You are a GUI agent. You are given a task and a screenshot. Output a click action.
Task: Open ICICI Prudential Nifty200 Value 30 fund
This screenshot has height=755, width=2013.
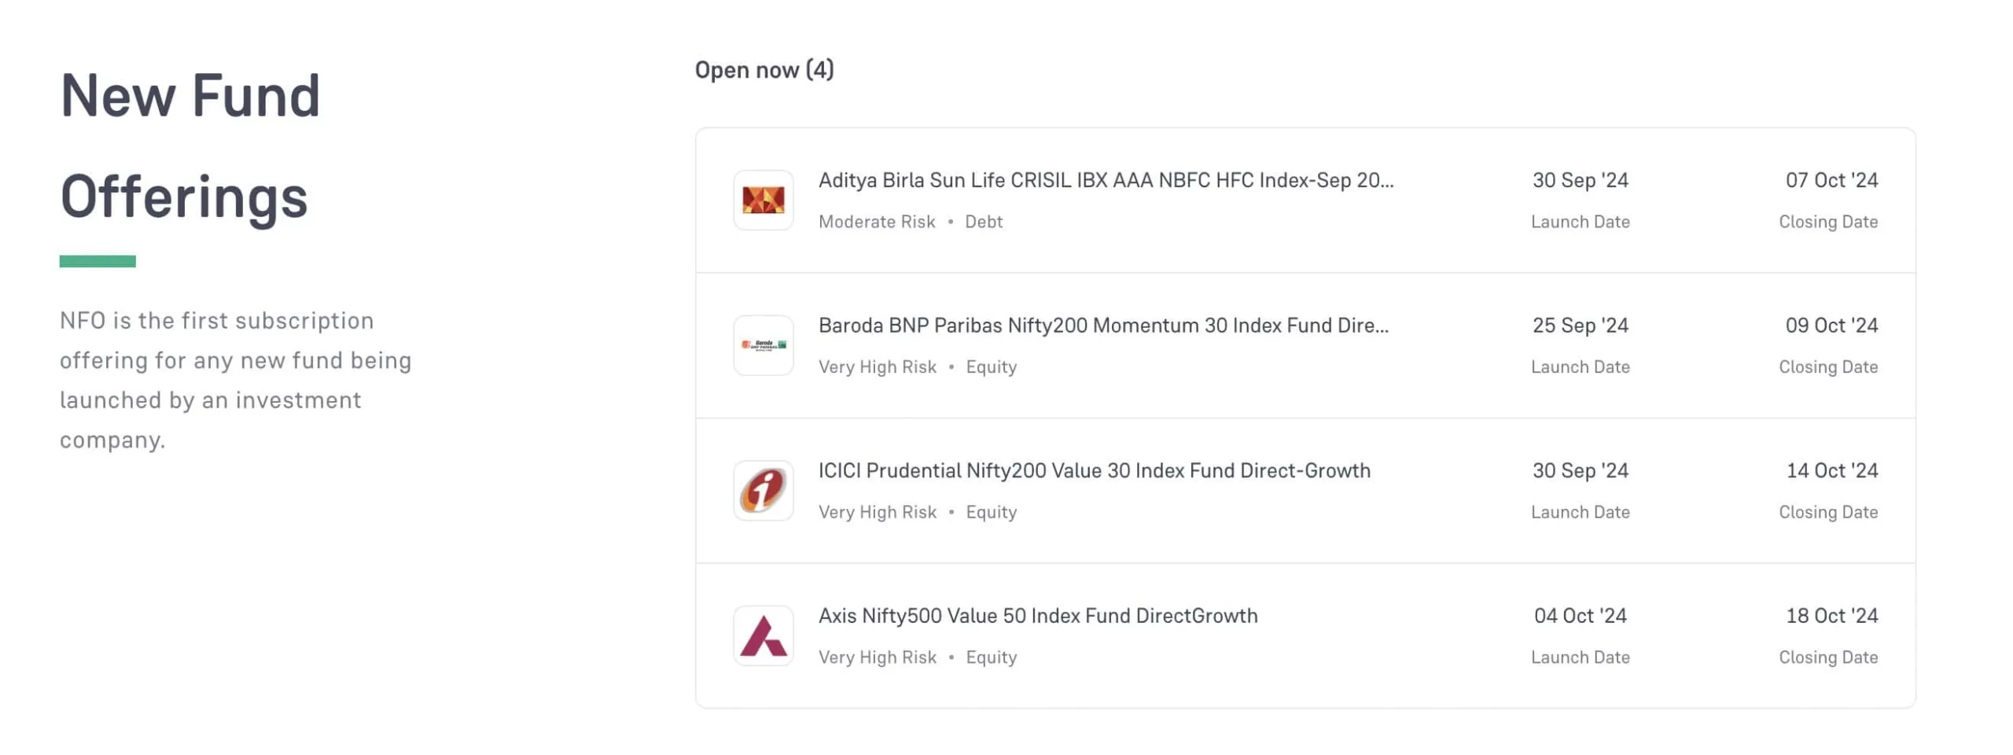click(1094, 470)
